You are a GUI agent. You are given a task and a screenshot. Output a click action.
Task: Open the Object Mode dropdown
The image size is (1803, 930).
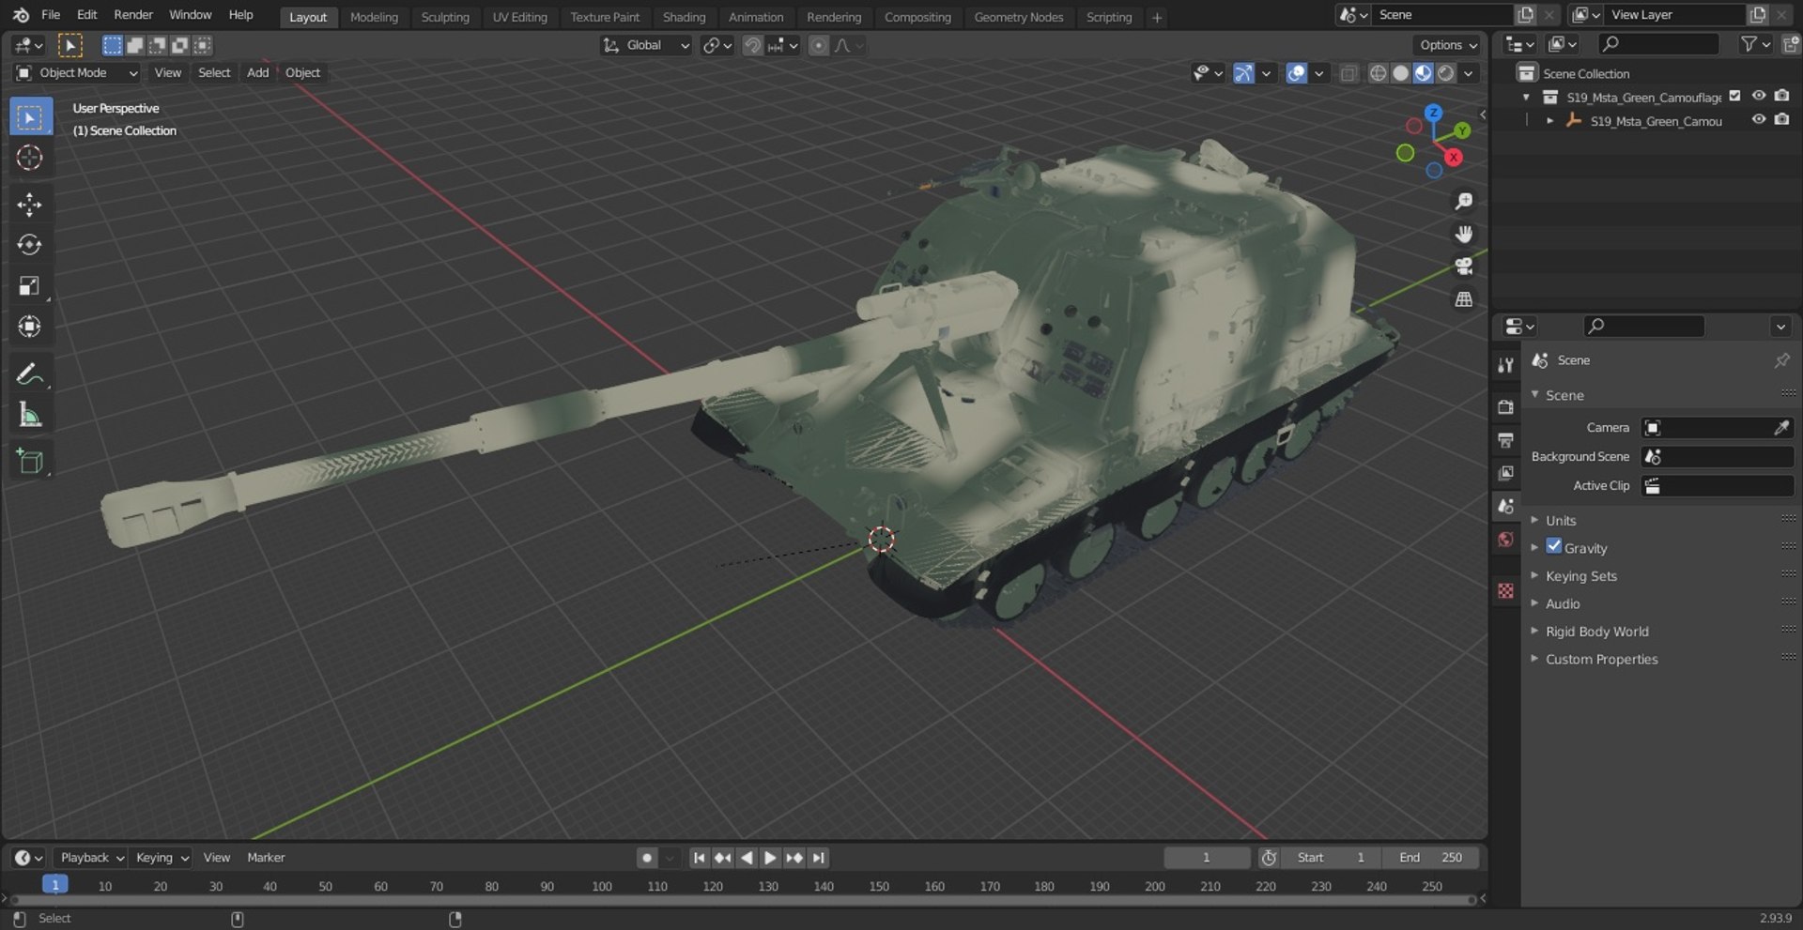coord(77,73)
